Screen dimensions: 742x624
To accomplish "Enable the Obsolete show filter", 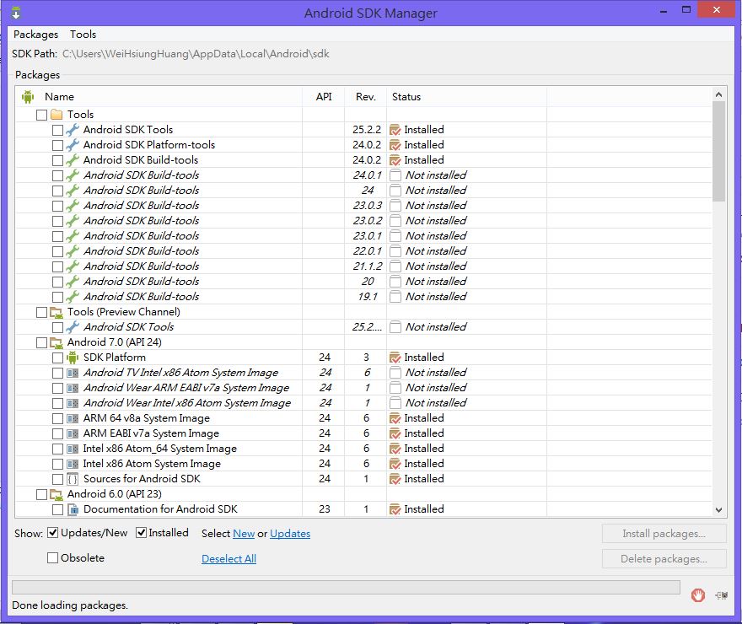I will pyautogui.click(x=52, y=557).
